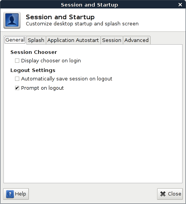Open the Application Autostart tab
Viewport: 186px width, 204px height.
(73, 40)
